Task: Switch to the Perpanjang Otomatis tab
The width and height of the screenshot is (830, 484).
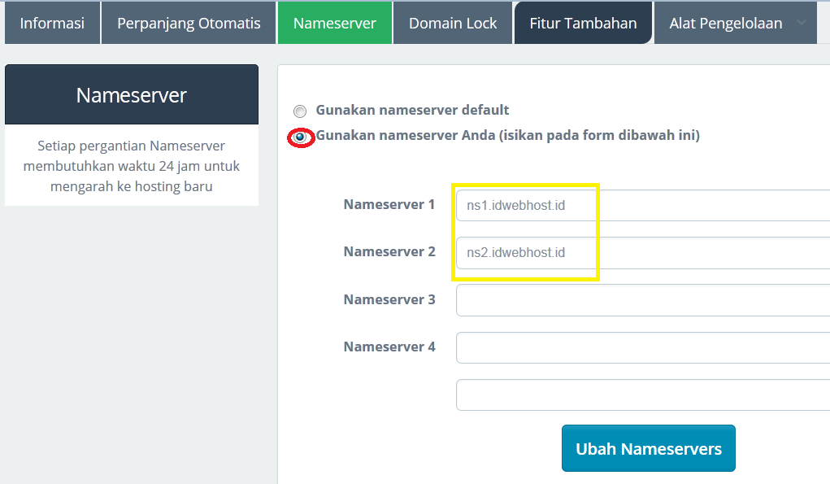Action: [x=189, y=24]
